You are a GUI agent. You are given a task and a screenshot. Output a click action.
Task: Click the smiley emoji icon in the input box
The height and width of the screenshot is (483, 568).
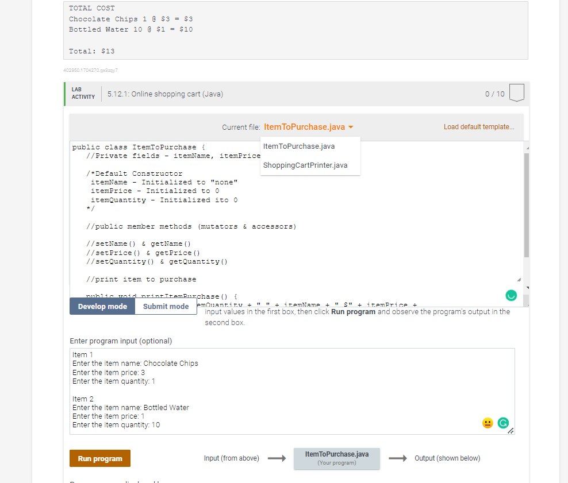pos(488,423)
